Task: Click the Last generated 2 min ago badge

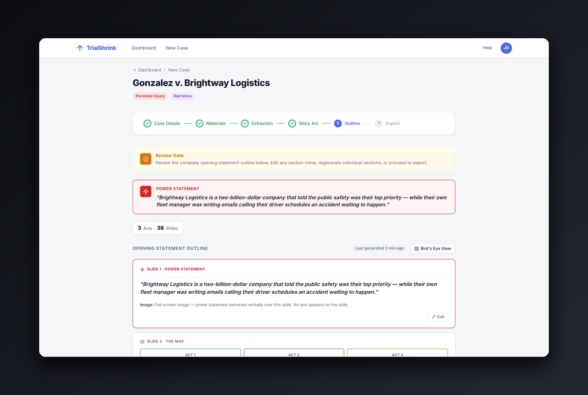Action: click(380, 248)
